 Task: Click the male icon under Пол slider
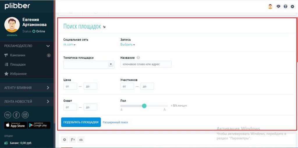(x=121, y=109)
